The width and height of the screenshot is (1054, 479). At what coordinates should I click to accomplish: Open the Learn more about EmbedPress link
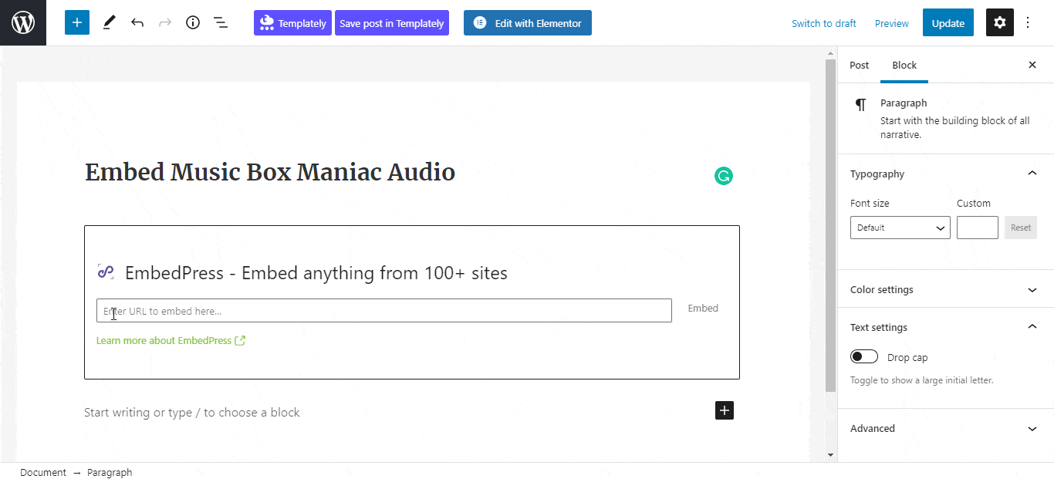pyautogui.click(x=164, y=340)
